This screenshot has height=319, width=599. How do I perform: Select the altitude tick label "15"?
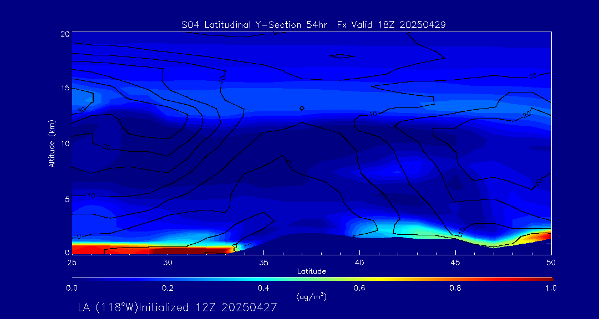pyautogui.click(x=65, y=88)
